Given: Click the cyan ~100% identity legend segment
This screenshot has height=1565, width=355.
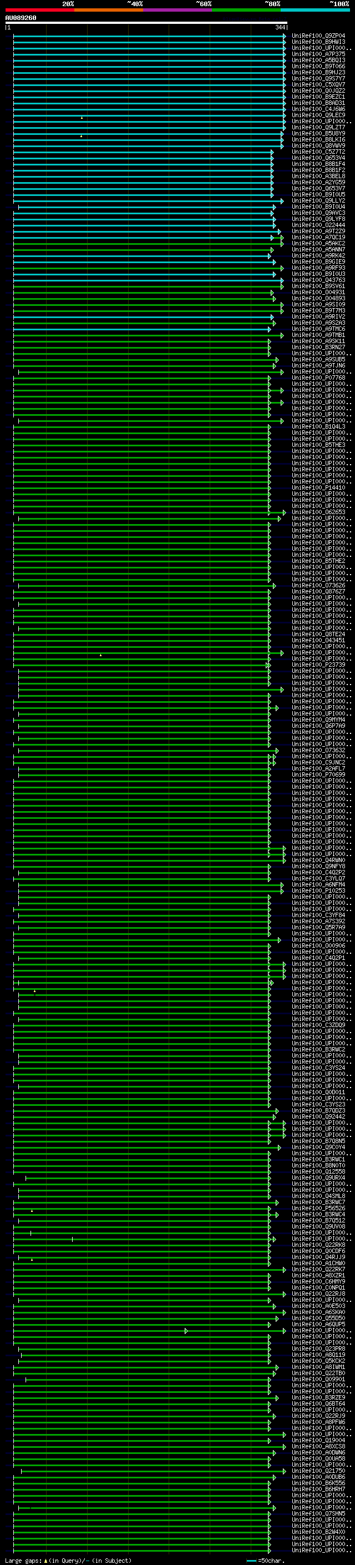Looking at the screenshot, I should pos(315,10).
